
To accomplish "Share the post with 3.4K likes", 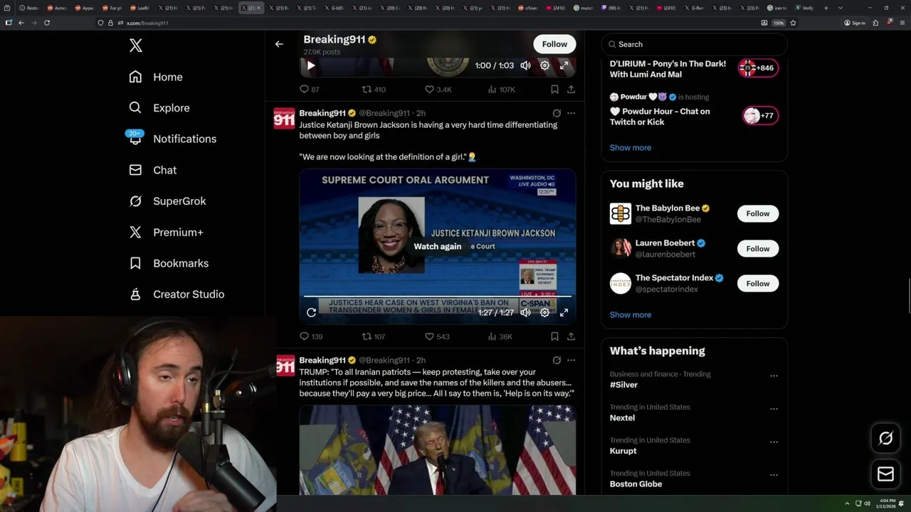I will pyautogui.click(x=571, y=90).
